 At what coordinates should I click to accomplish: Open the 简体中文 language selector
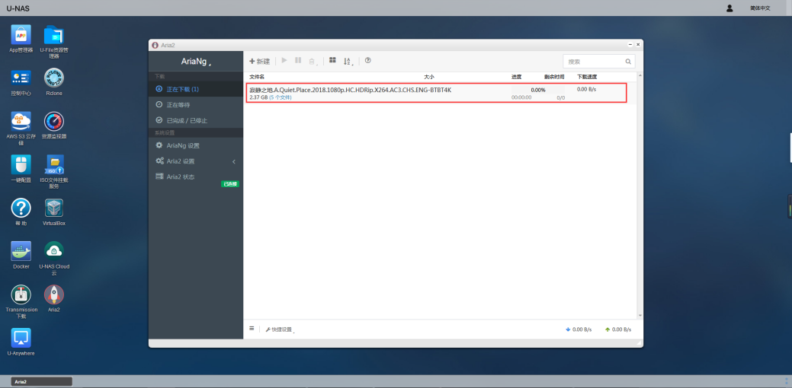760,8
